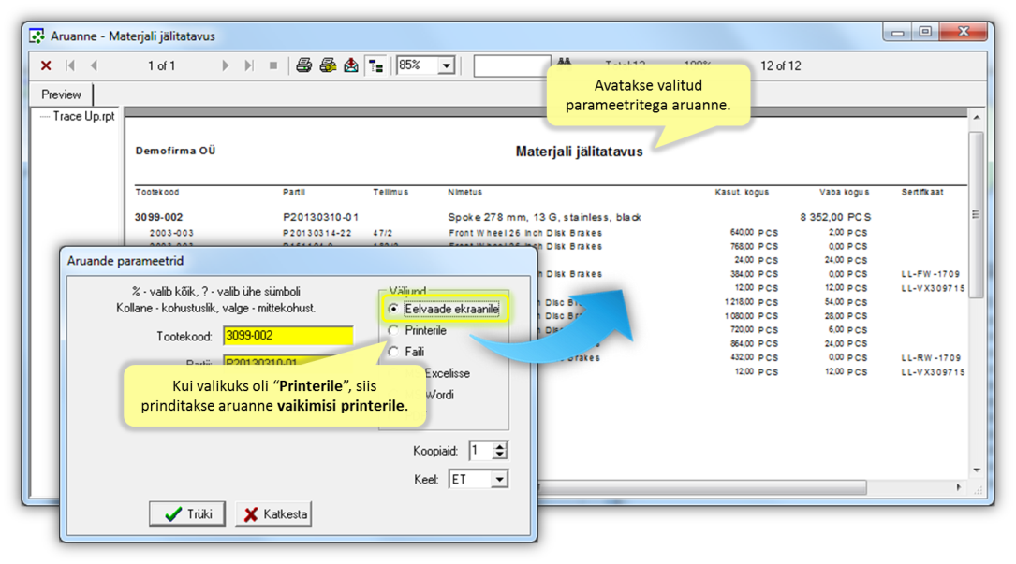Decrease Koopiaid copies with down arrow

pyautogui.click(x=500, y=455)
